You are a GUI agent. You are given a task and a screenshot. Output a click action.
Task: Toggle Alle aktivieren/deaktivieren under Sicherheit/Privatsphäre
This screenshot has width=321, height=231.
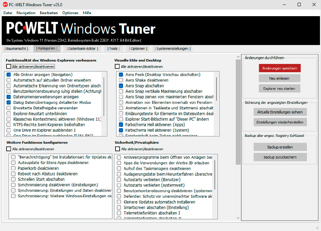pyautogui.click(x=118, y=149)
